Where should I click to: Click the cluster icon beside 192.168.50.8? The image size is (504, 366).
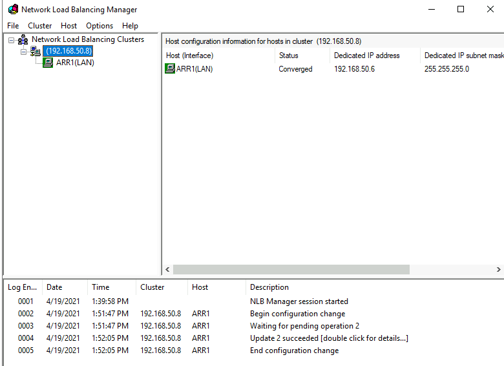click(x=36, y=51)
